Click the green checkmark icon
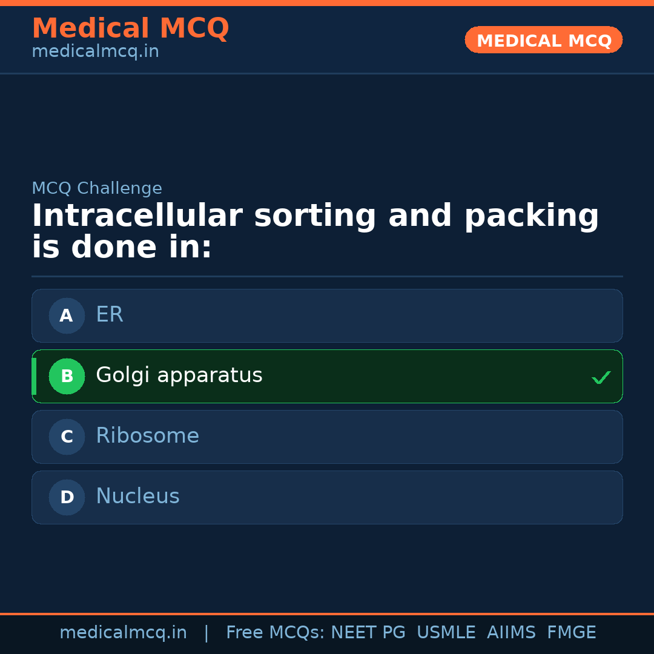This screenshot has width=654, height=654. pos(601,378)
